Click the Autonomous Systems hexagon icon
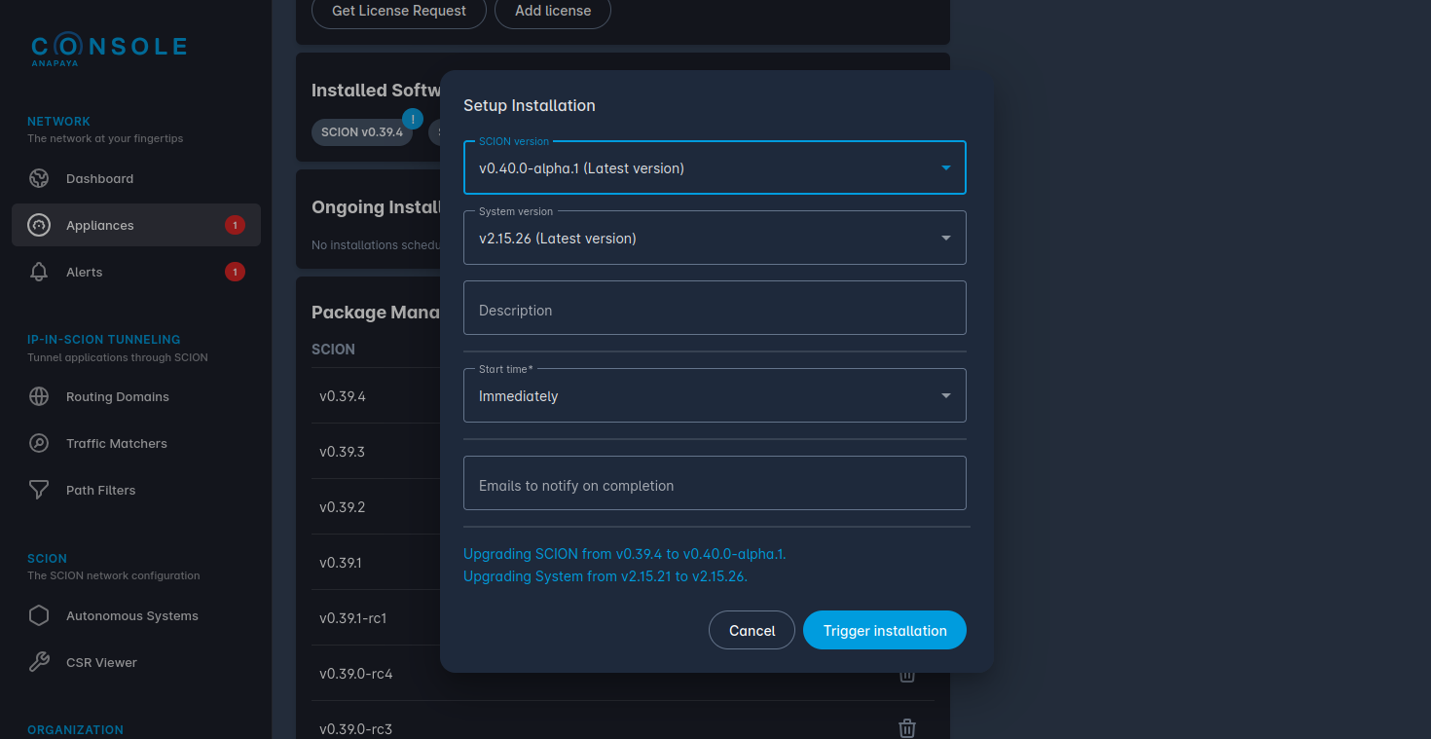Screen dimensions: 1431x739 (x=39, y=615)
